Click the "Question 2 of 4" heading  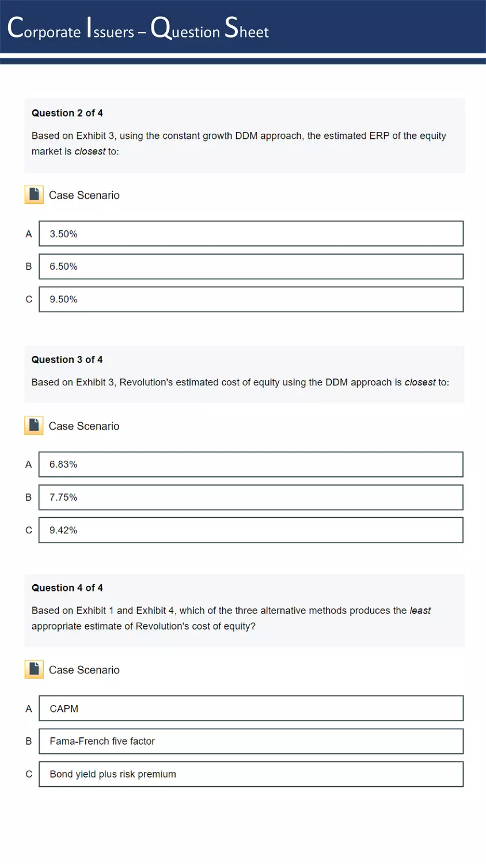[x=67, y=113]
